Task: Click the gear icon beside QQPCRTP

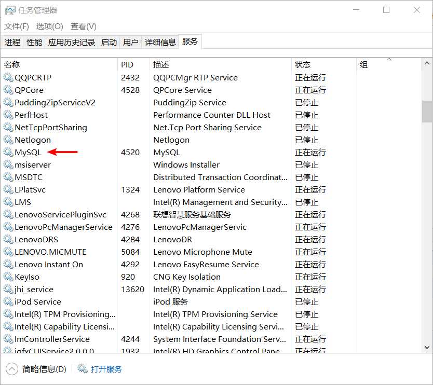Action: pos(8,77)
